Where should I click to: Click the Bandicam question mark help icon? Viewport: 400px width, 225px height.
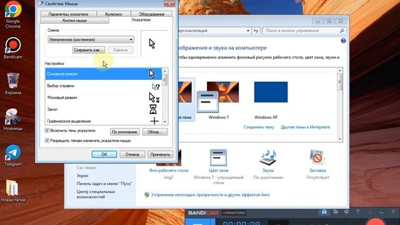(x=357, y=212)
